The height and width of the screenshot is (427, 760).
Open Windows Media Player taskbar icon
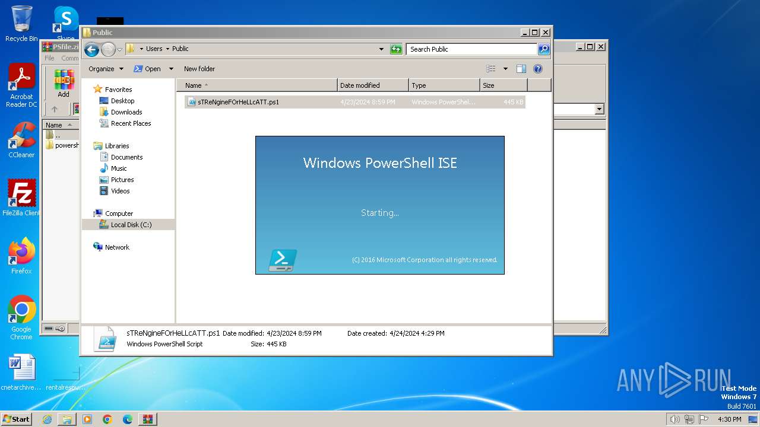click(x=87, y=419)
